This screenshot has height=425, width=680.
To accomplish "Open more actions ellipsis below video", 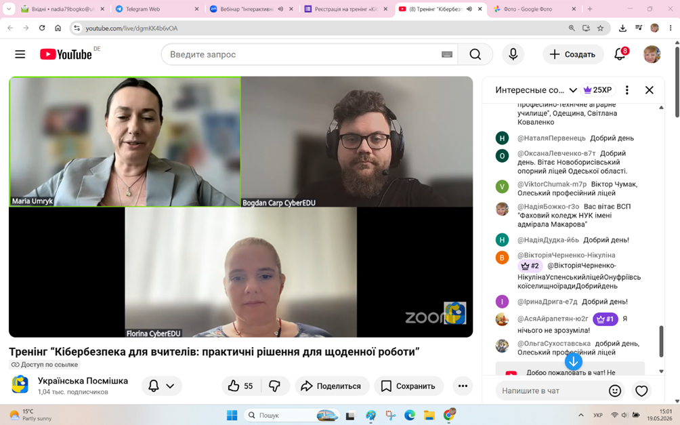I will (463, 386).
